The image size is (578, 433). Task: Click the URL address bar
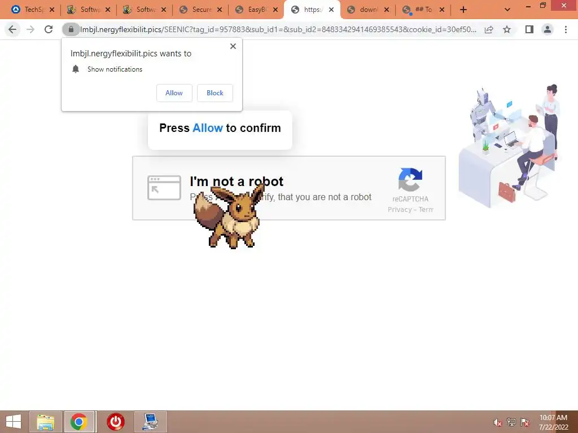[x=278, y=29]
